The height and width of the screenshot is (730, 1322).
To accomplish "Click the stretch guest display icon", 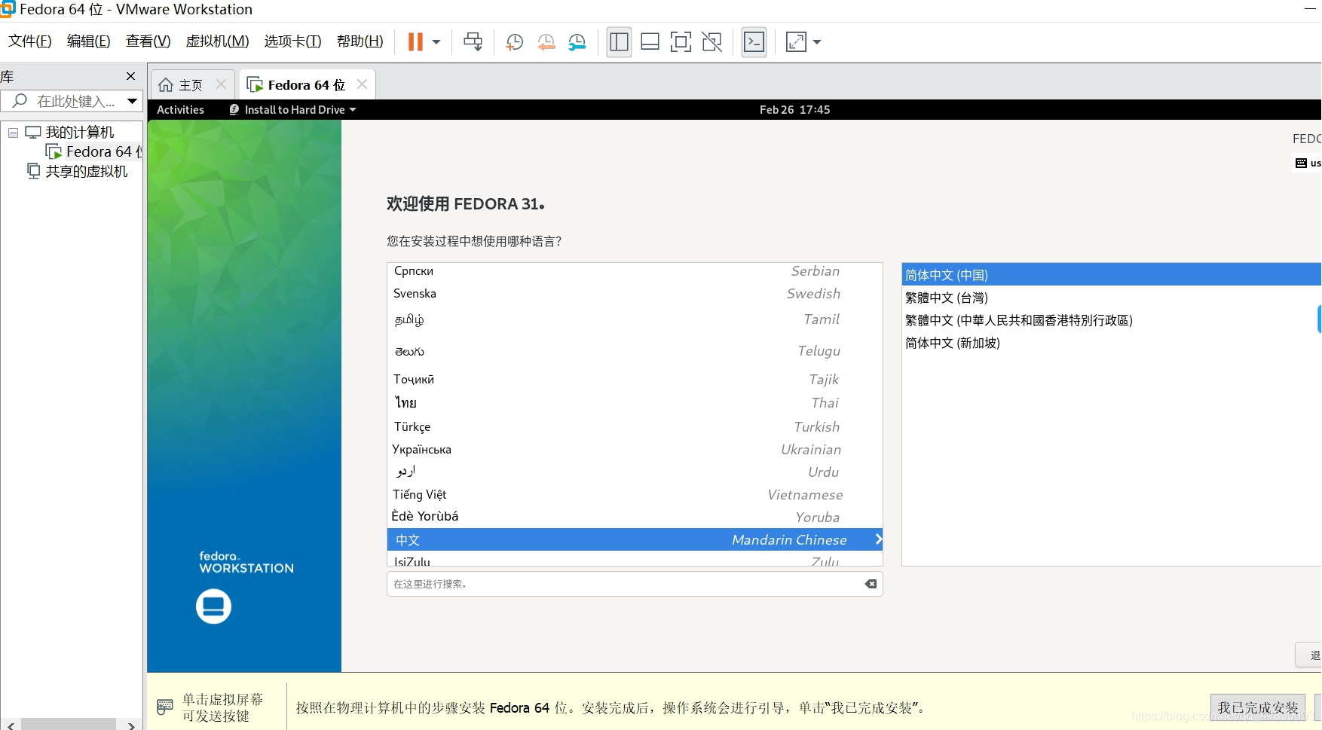I will [x=796, y=42].
